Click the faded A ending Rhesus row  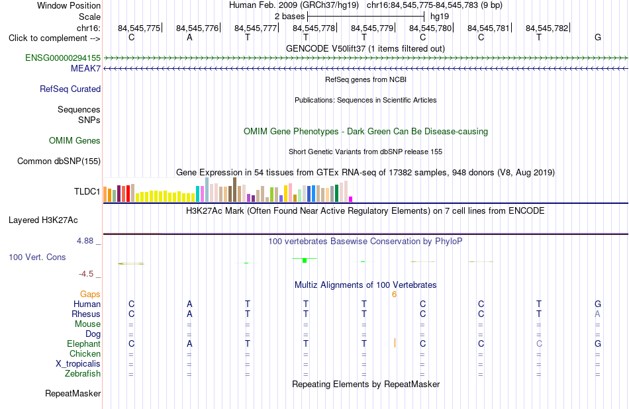[x=598, y=314]
